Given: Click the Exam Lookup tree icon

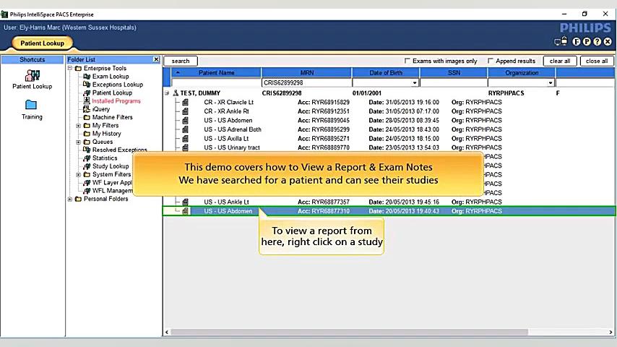Looking at the screenshot, I should [x=87, y=76].
